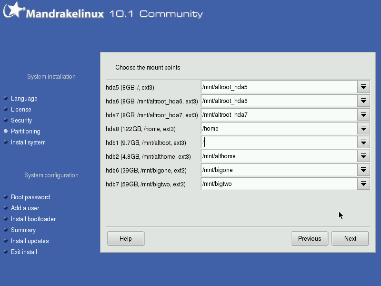Image resolution: width=381 pixels, height=286 pixels.
Task: Select the Install system step
Action: (28, 142)
